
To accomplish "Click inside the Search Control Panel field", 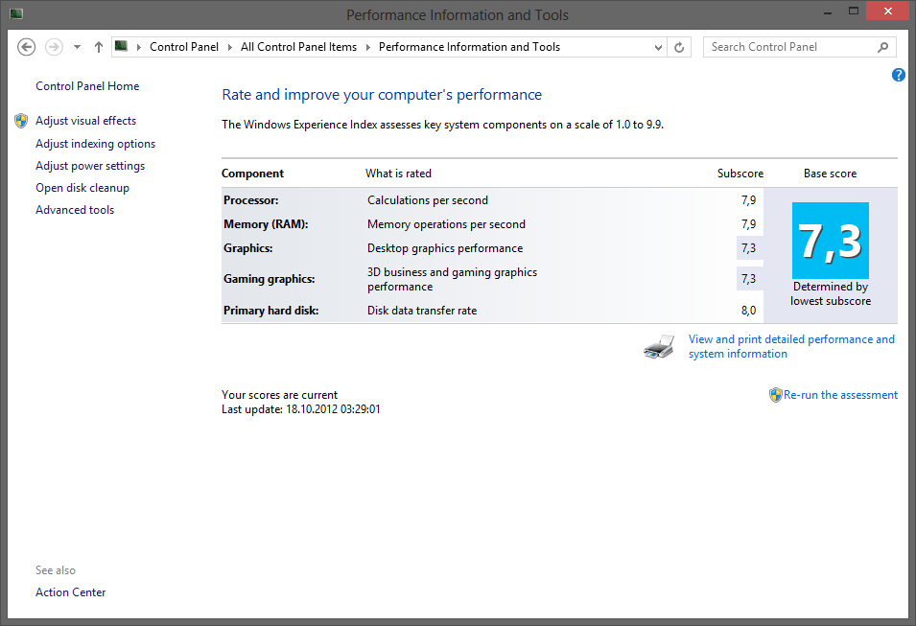I will (x=787, y=46).
